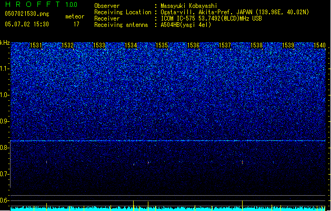This screenshot has height=211, width=331.
Task: Click the 1531 time axis marker
Action: [x=36, y=45]
